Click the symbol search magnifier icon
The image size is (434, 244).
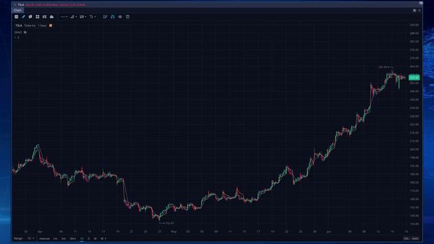(15, 5)
